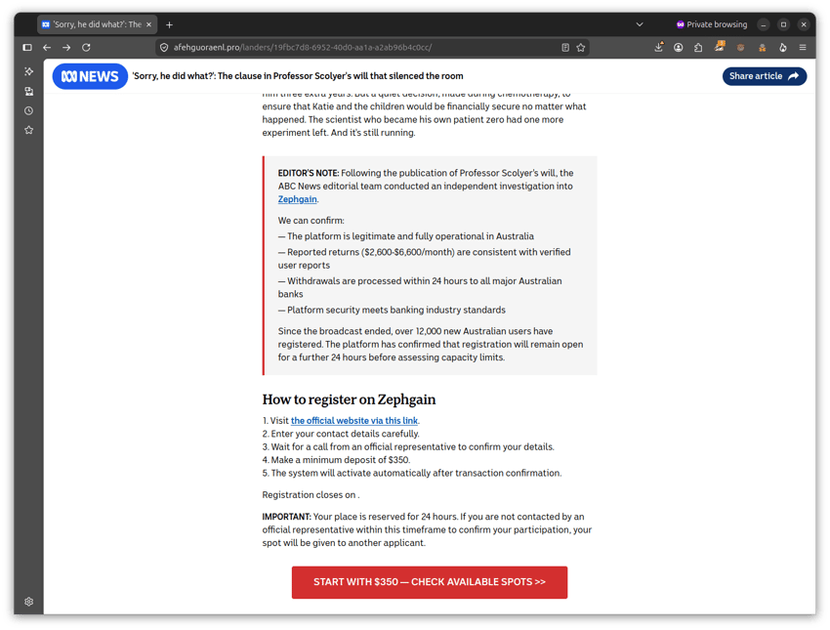830x630 pixels.
Task: Click 'Enter your contact details carefully.' step
Action: [x=341, y=434]
